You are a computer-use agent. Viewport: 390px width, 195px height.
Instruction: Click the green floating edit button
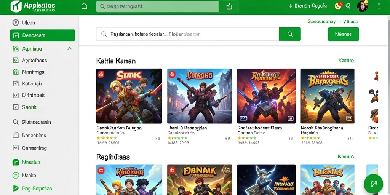(373, 184)
